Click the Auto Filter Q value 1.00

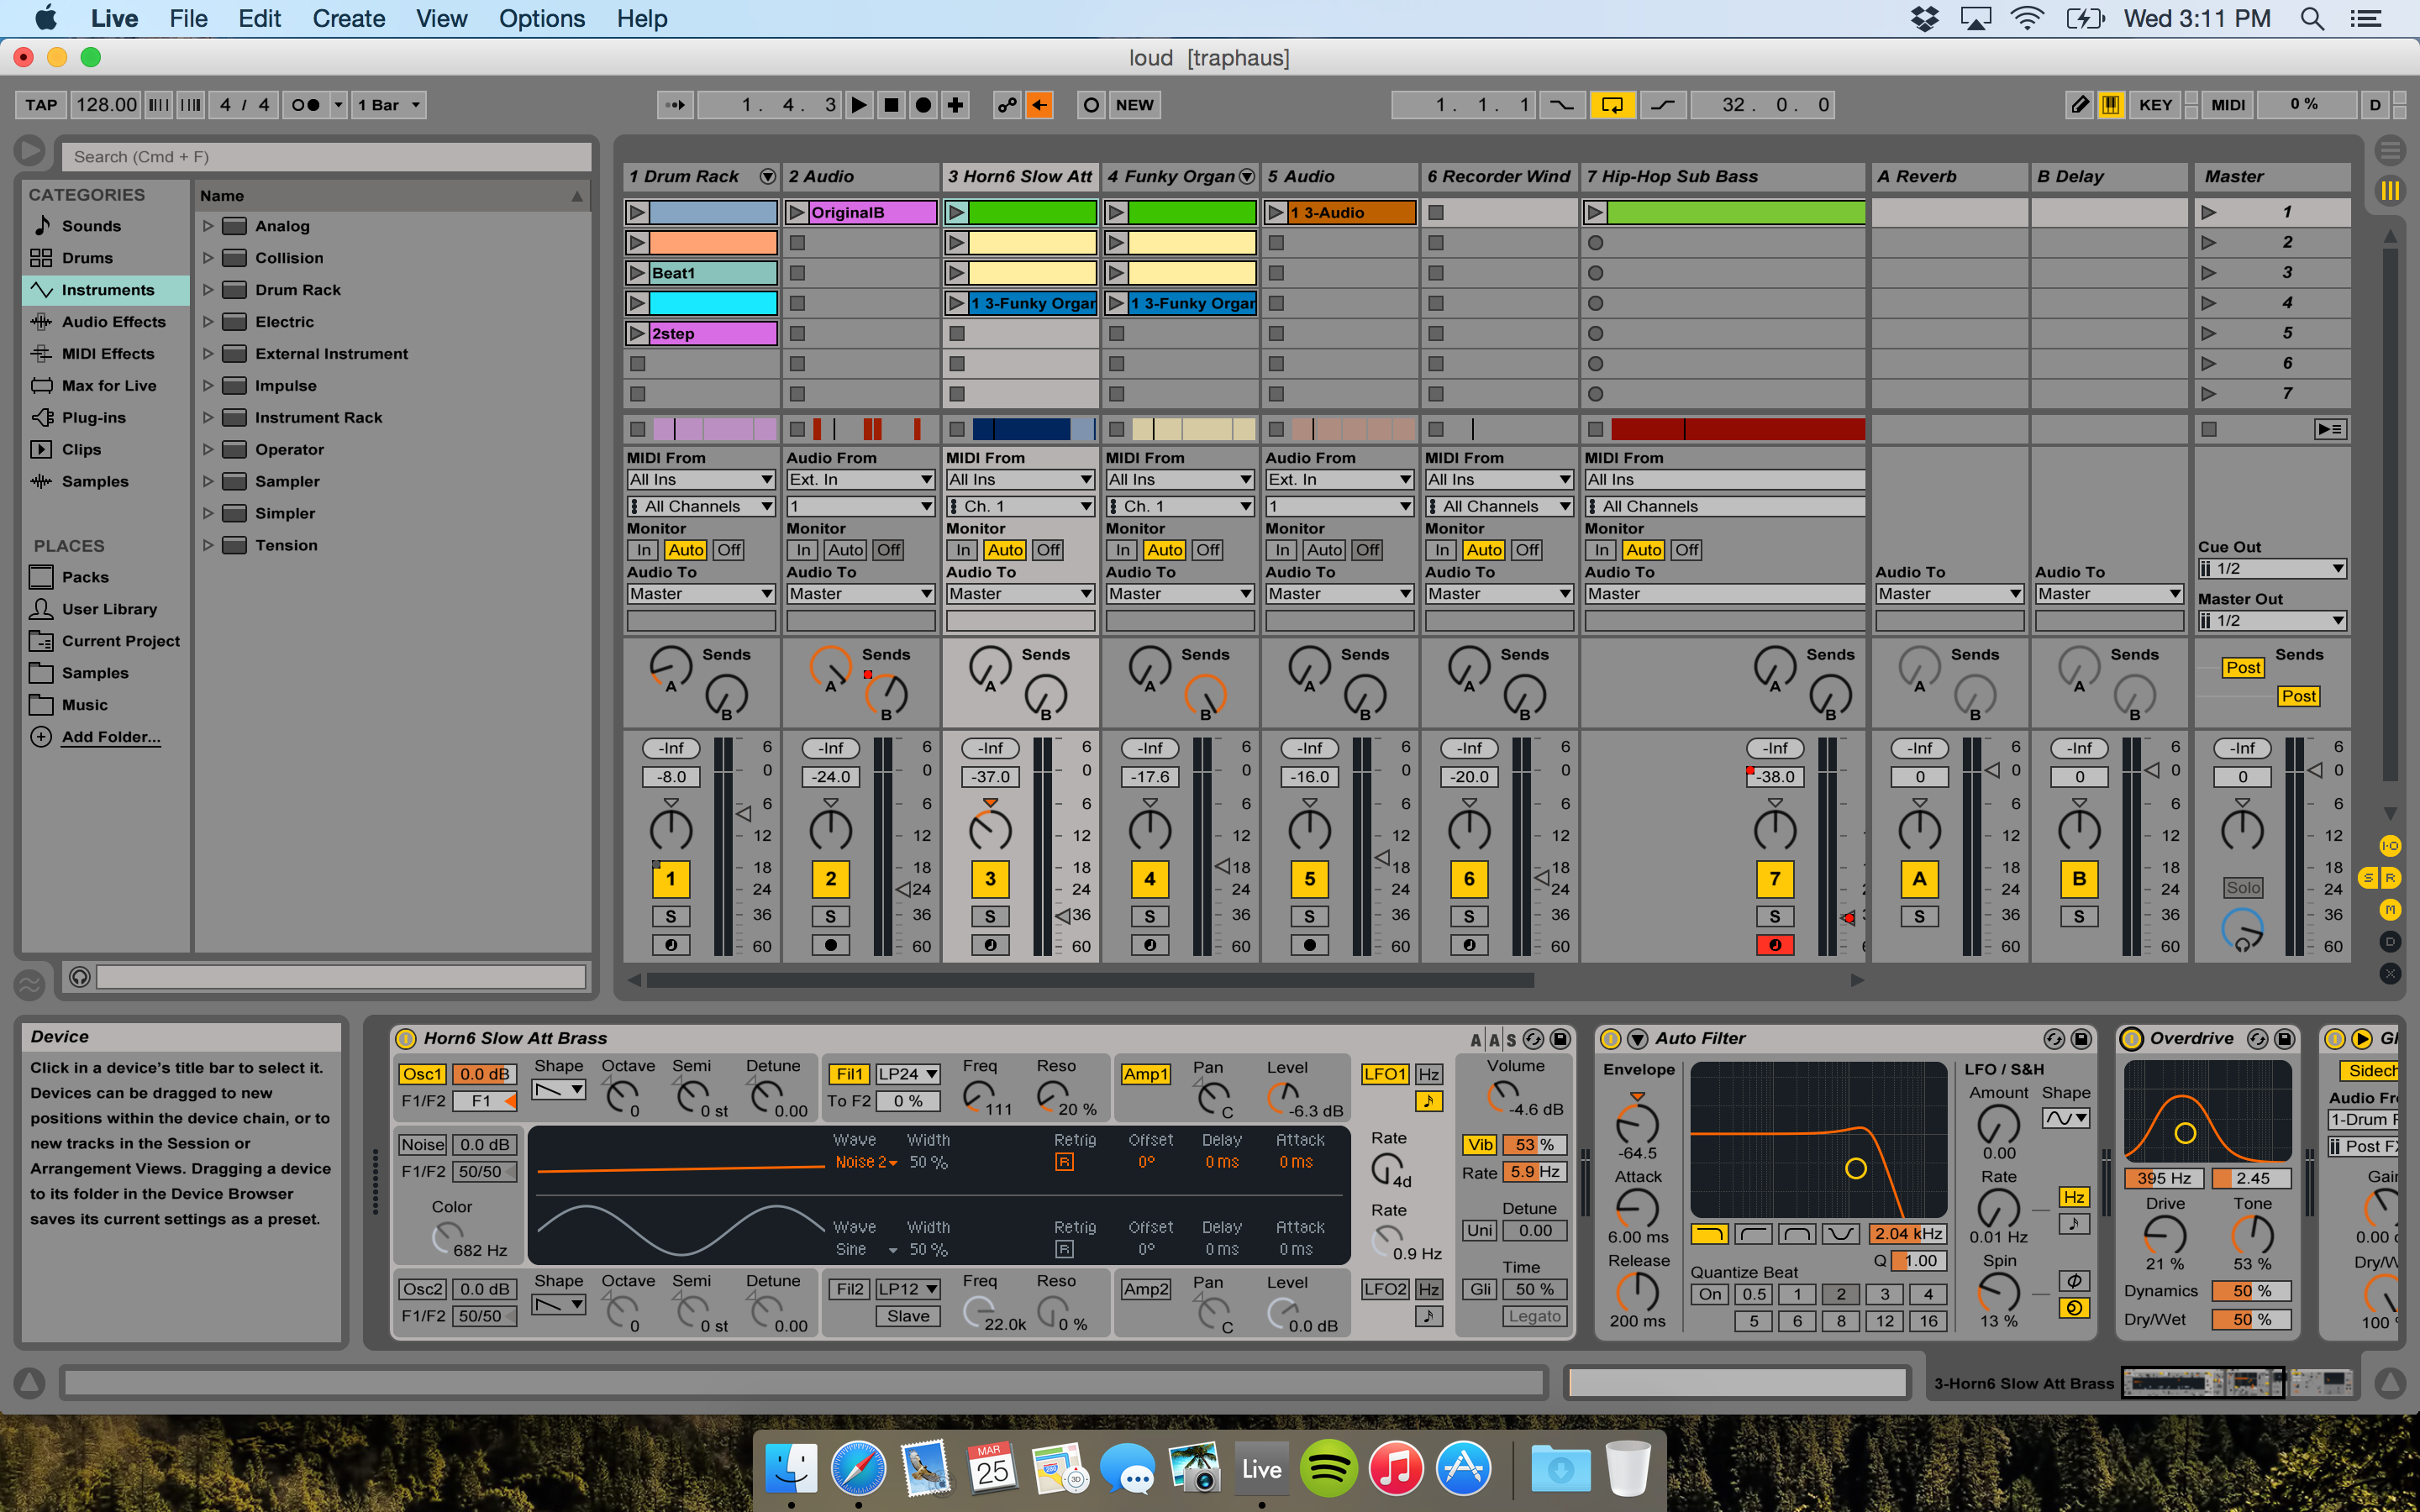(1920, 1261)
